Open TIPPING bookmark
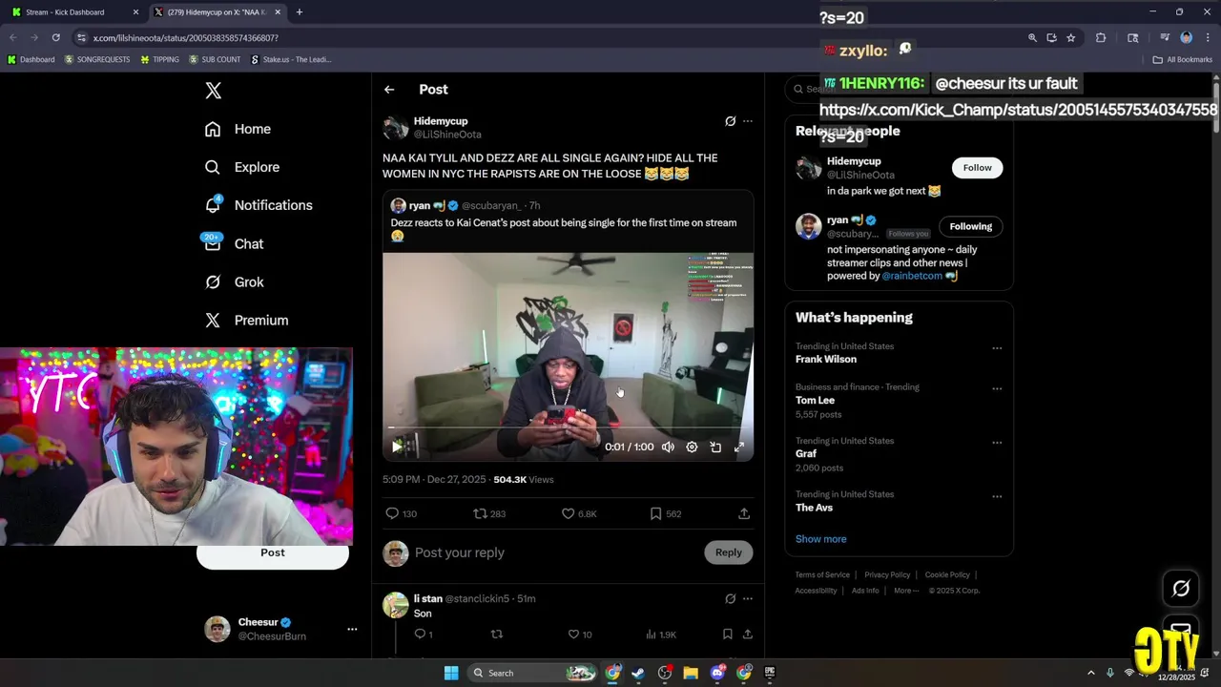 pyautogui.click(x=159, y=59)
